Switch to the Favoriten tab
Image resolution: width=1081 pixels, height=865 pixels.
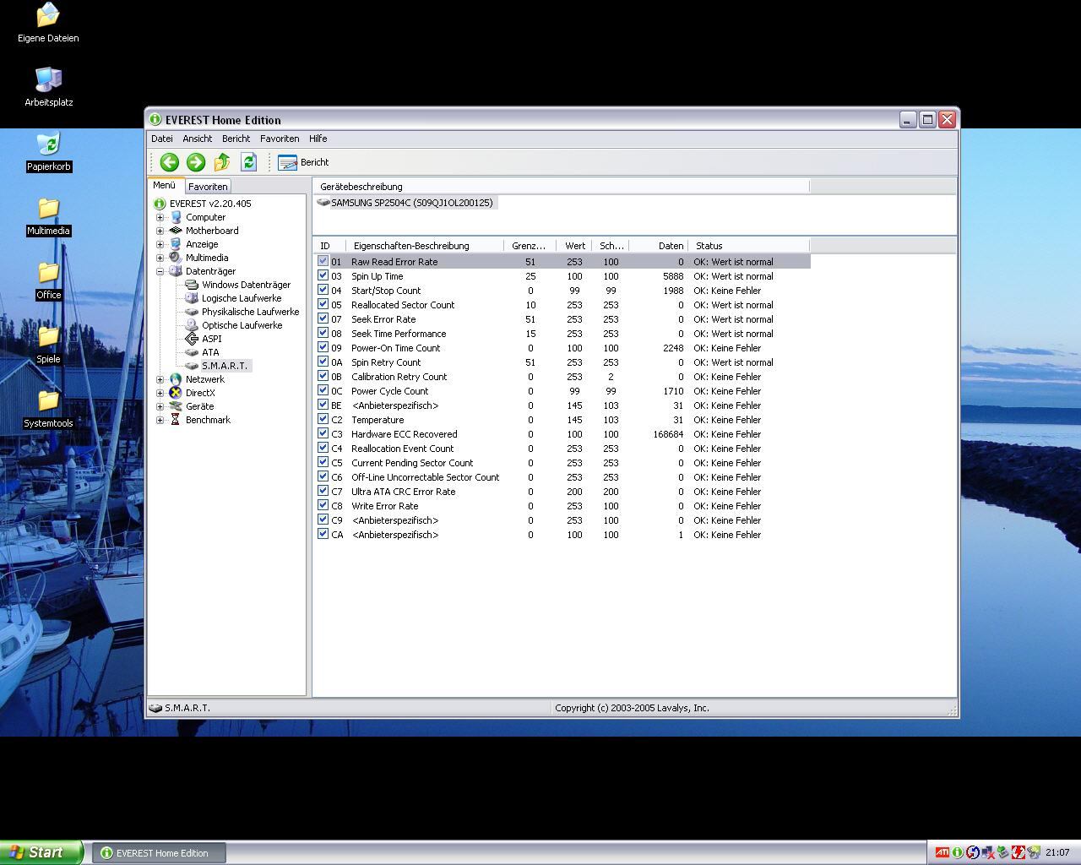208,187
